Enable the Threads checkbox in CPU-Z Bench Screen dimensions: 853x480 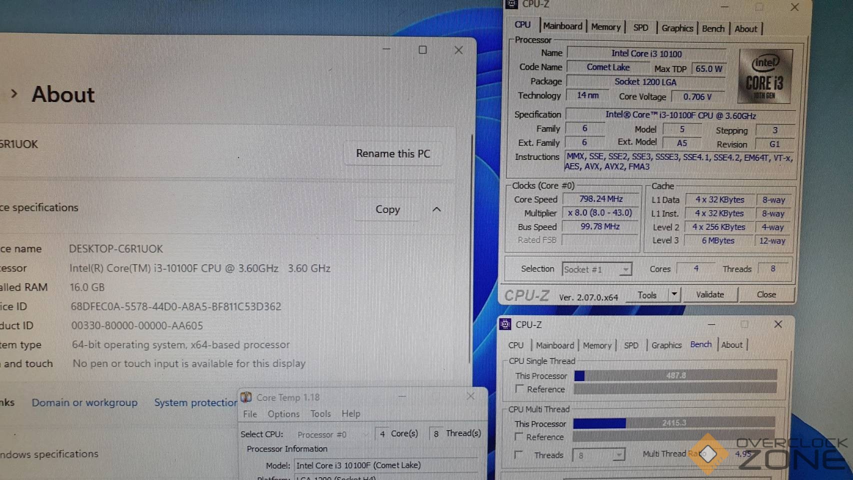518,454
